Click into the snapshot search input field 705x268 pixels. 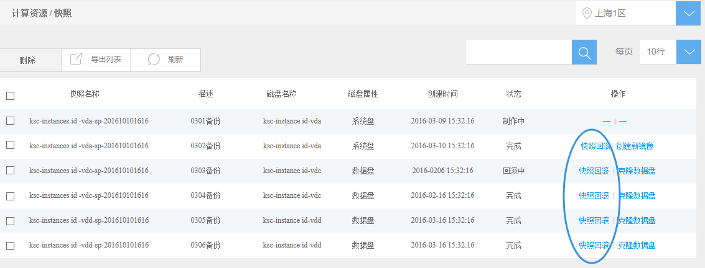[518, 52]
